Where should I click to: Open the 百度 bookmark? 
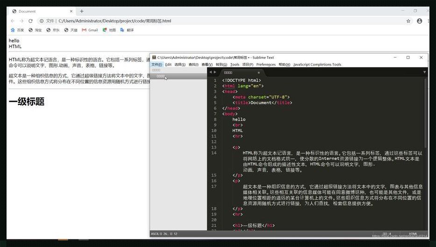(17, 30)
